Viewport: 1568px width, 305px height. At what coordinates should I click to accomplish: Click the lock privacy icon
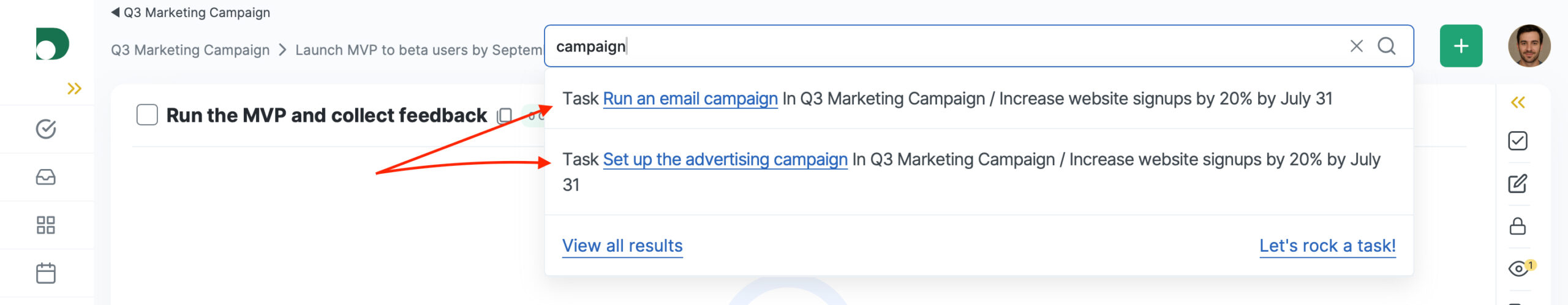click(x=1517, y=226)
